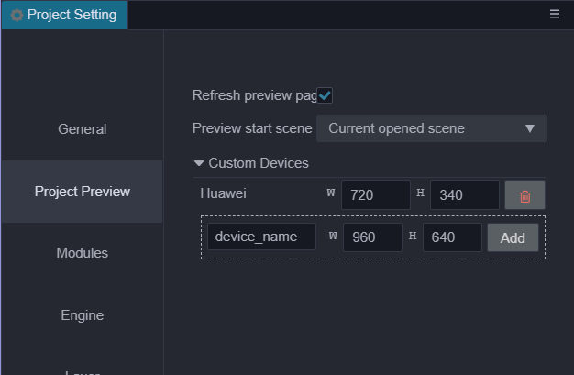Click the Project Setting gear icon

17,15
